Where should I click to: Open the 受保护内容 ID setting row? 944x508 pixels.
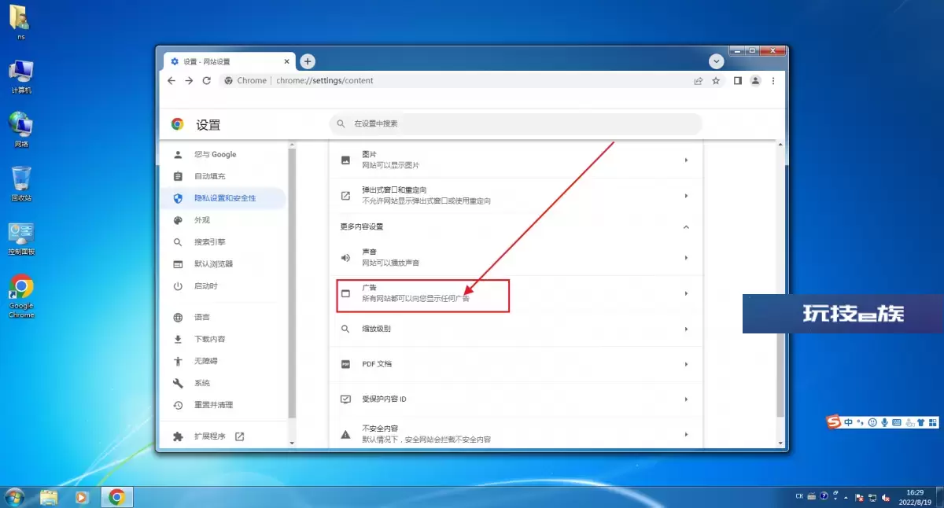[x=515, y=399]
